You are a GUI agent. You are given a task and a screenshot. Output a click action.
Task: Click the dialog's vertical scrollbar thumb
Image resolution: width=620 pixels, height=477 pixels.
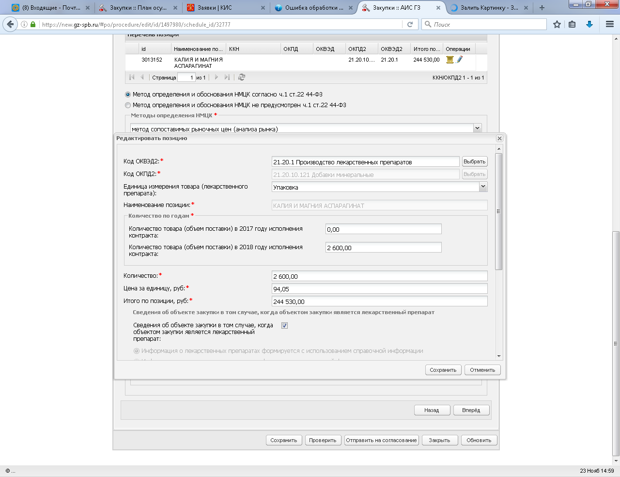click(x=498, y=211)
